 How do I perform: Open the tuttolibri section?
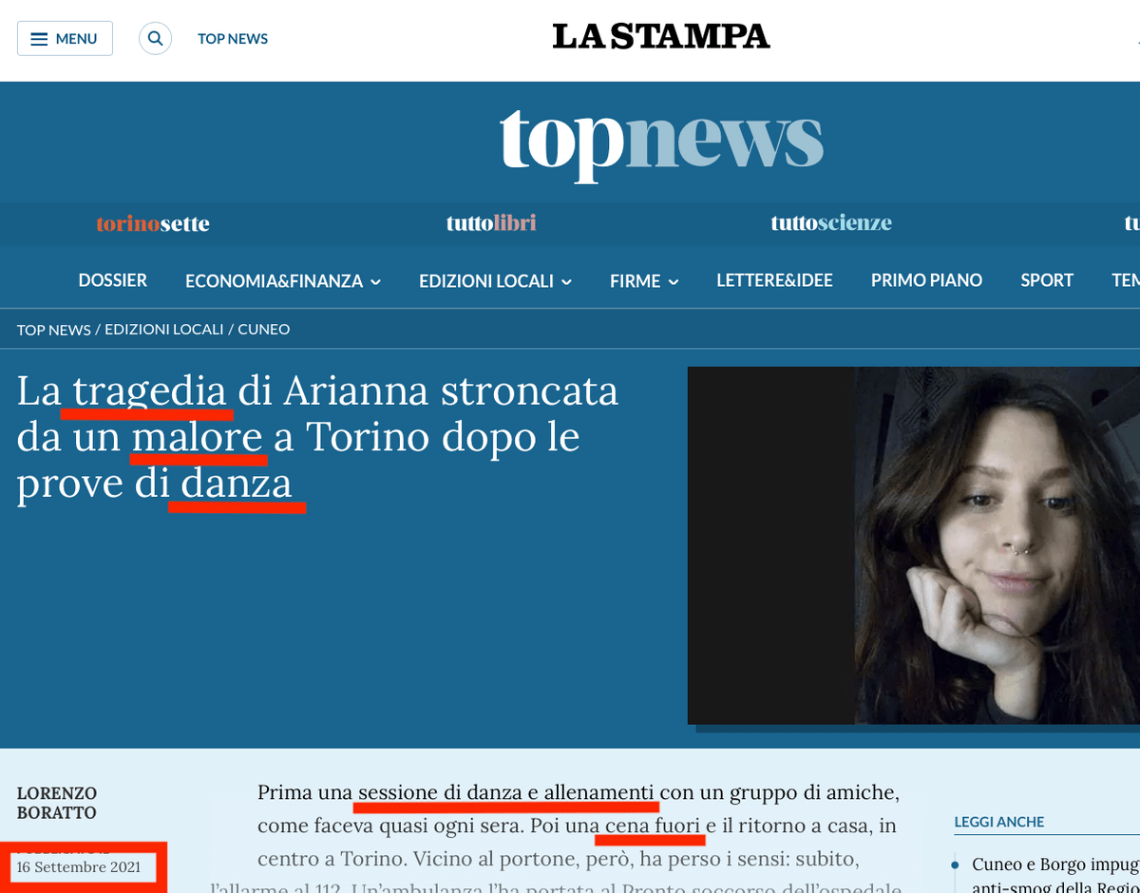pyautogui.click(x=491, y=223)
